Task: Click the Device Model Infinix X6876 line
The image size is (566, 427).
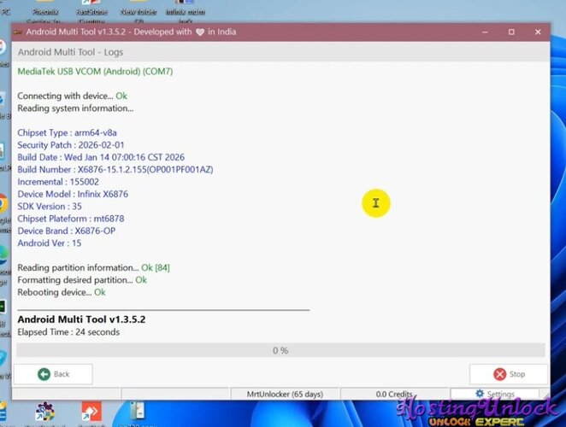Action: 73,194
